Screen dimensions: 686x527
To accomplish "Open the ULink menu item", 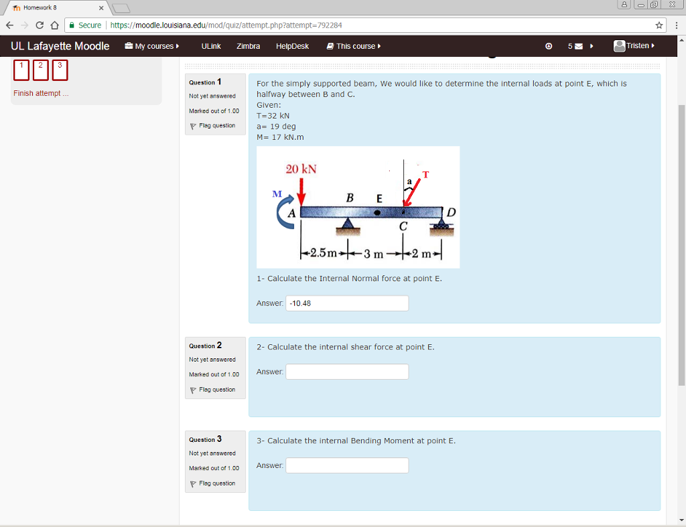I will pos(211,46).
